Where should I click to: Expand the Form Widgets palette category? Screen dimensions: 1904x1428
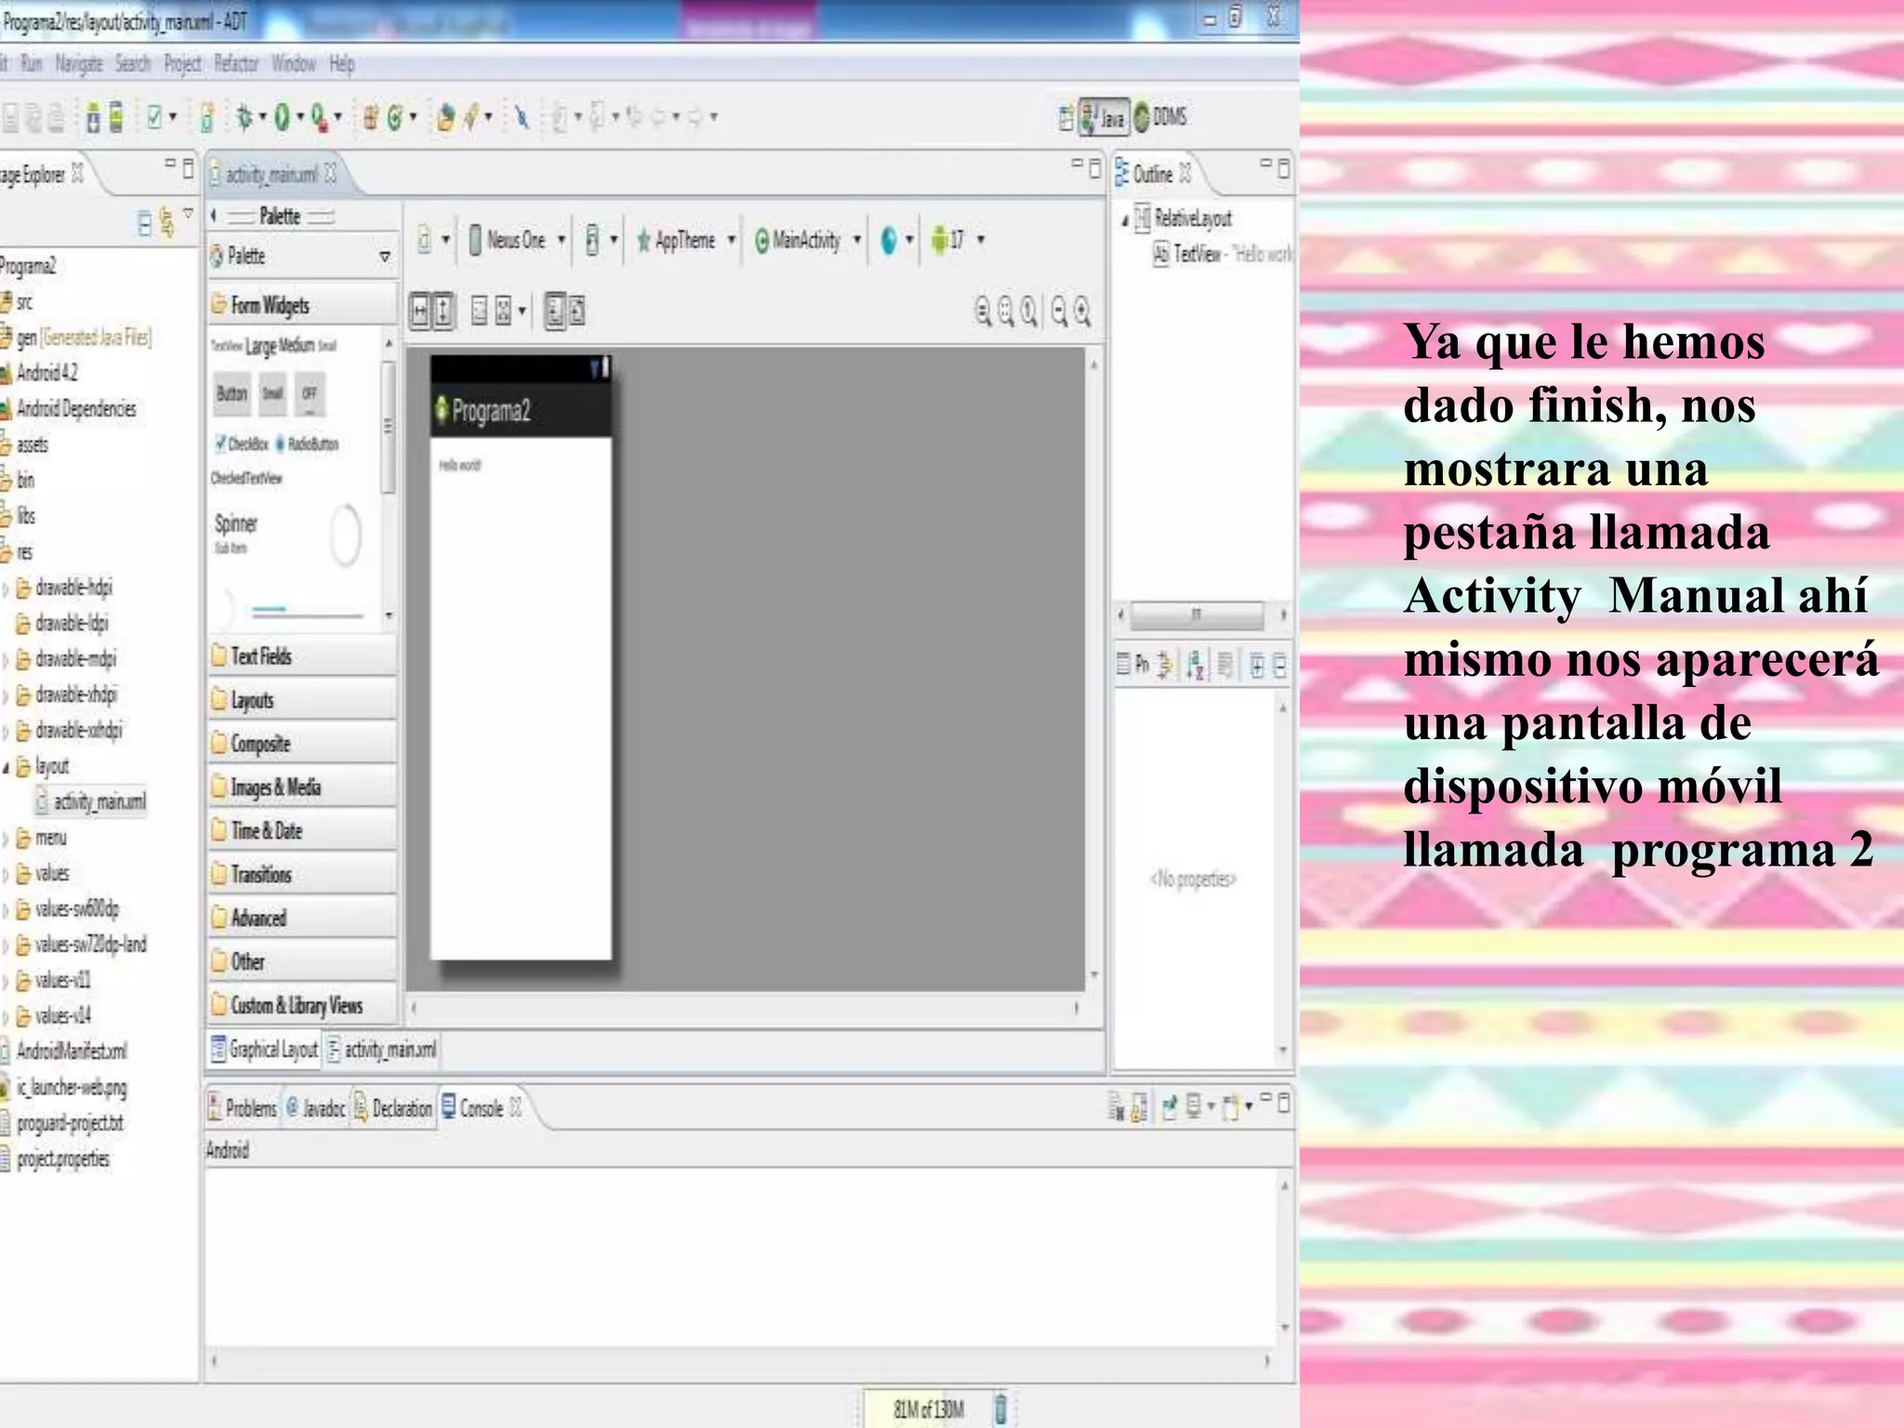point(303,305)
